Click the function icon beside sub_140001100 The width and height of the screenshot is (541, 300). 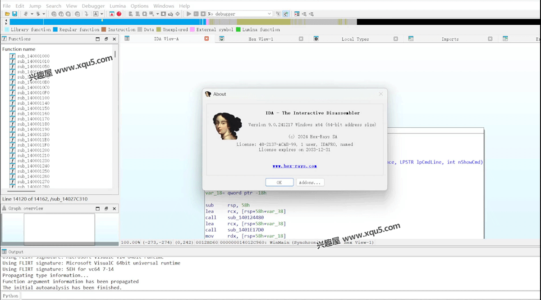(x=13, y=98)
